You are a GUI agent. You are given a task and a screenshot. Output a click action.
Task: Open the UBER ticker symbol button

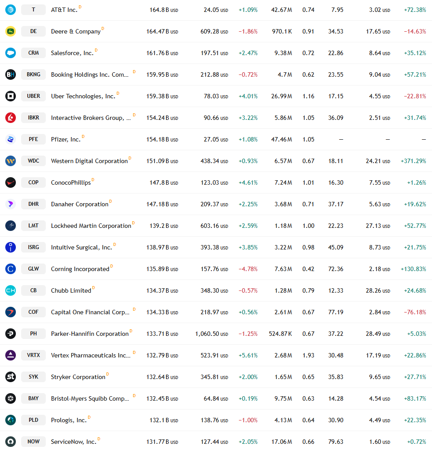pos(33,96)
